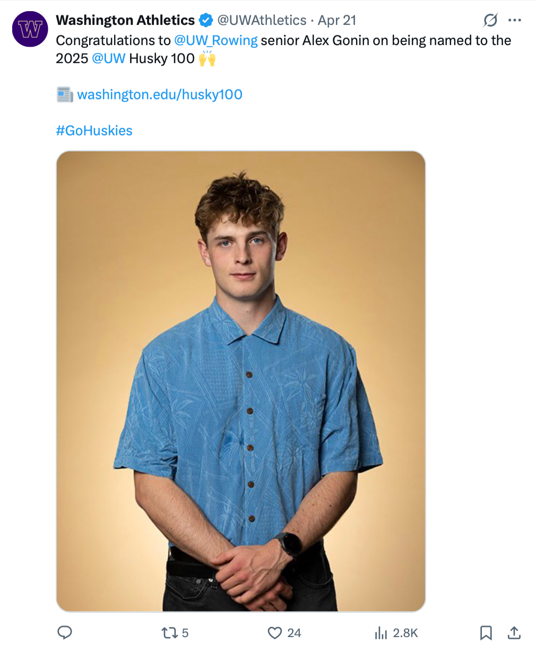Click the tweet text about Husky 100
This screenshot has width=536, height=652.
pyautogui.click(x=283, y=49)
